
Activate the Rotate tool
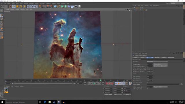pos(21,6)
